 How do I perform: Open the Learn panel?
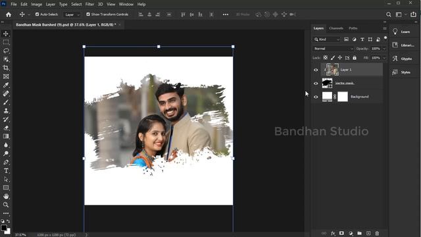pos(403,32)
